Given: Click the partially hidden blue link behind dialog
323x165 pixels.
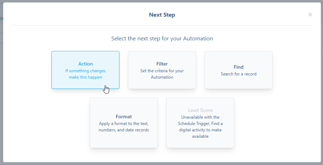Looking at the screenshot, I should [x=1, y=18].
